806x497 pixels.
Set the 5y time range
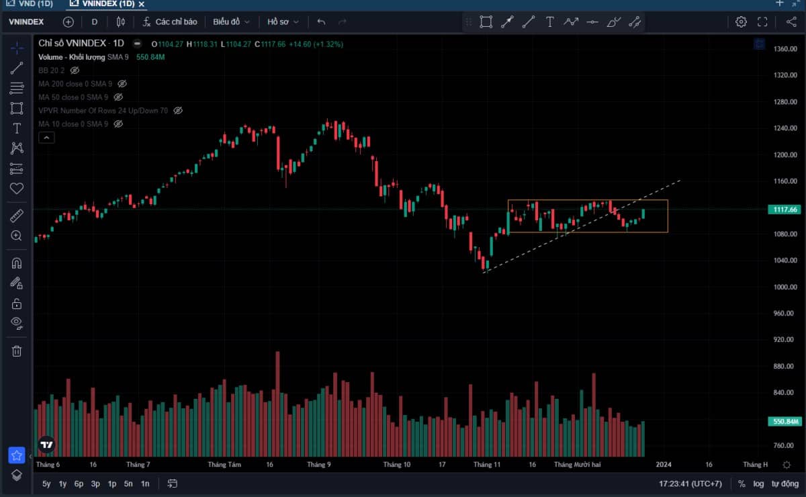coord(46,484)
